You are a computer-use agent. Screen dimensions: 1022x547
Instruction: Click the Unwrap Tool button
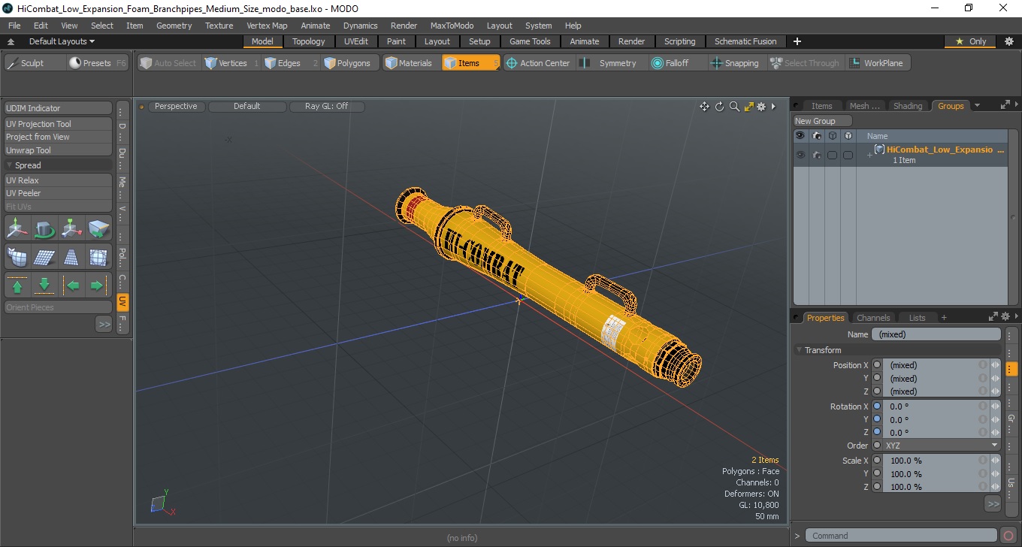(x=58, y=150)
